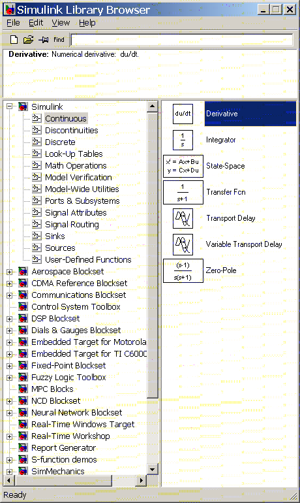Expand the Dials & Gauges Blockset node
The width and height of the screenshot is (300, 503).
[10, 331]
